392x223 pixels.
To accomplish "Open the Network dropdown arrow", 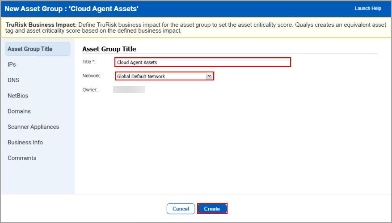I will click(210, 76).
